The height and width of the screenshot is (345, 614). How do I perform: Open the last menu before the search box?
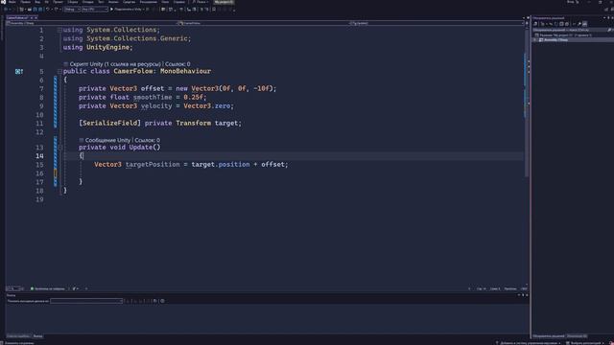coord(179,2)
